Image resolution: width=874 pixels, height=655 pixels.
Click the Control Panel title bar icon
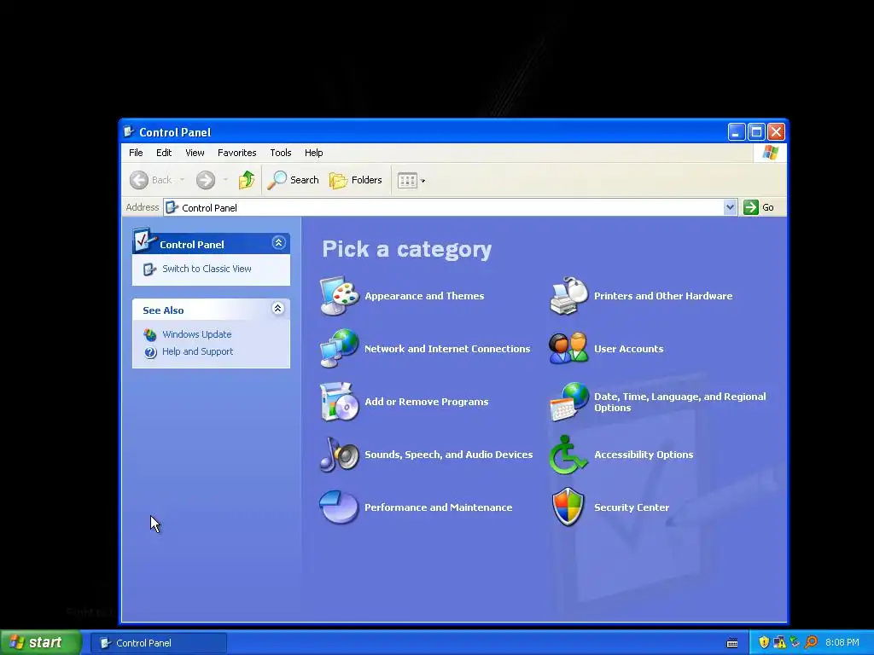129,132
